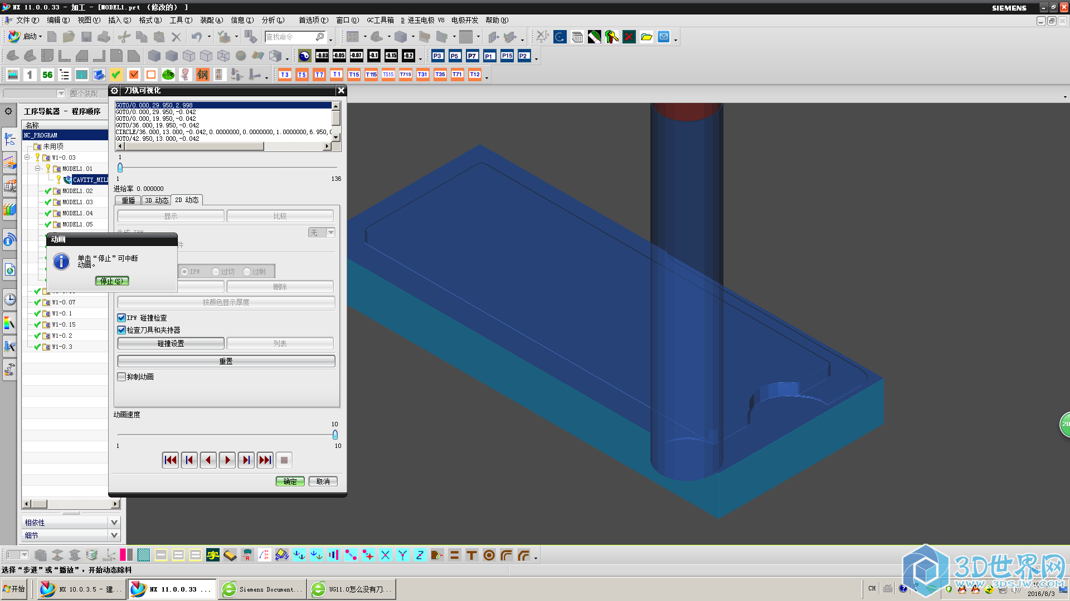
Task: Collapse the MODEL1.01 tree node
Action: click(37, 169)
